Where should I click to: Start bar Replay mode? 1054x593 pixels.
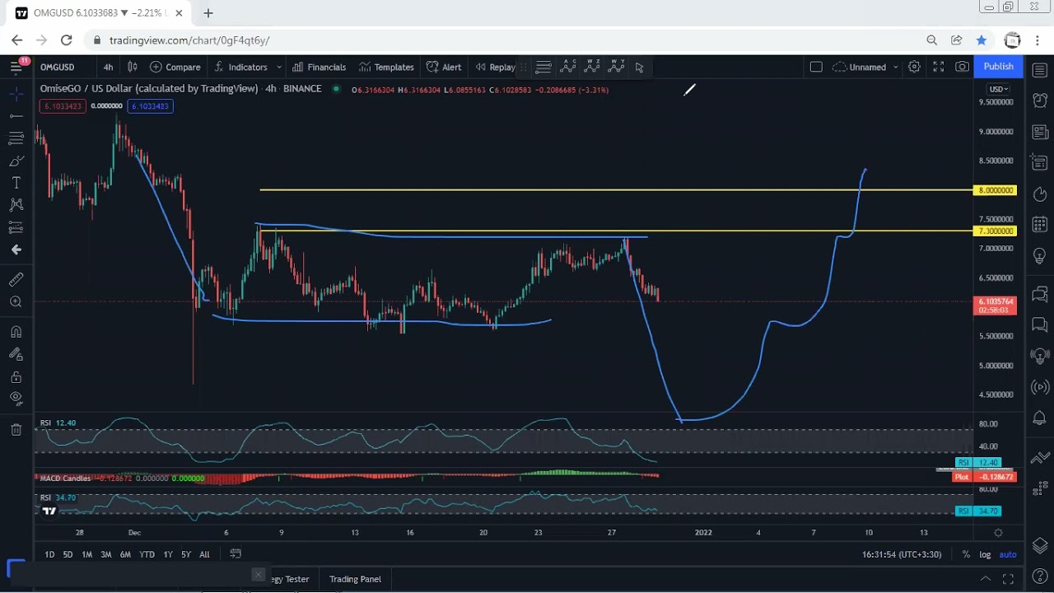[495, 67]
